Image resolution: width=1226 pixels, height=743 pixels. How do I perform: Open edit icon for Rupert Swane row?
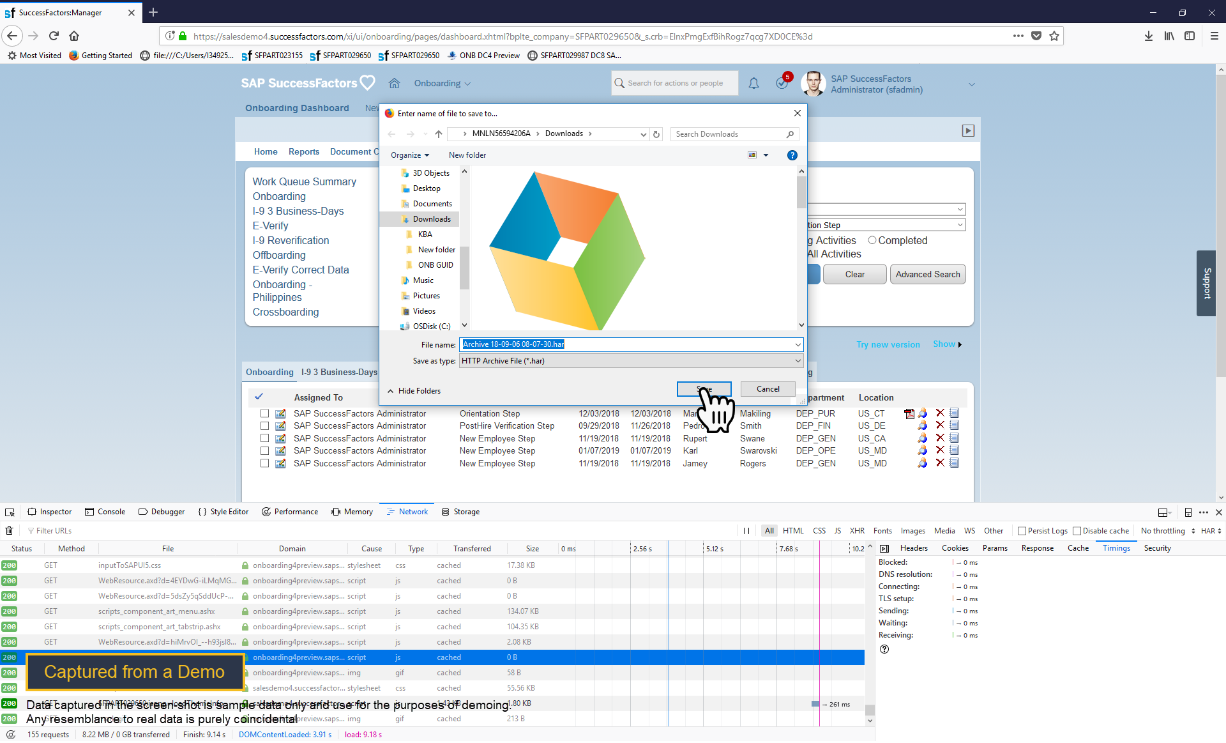pos(280,439)
